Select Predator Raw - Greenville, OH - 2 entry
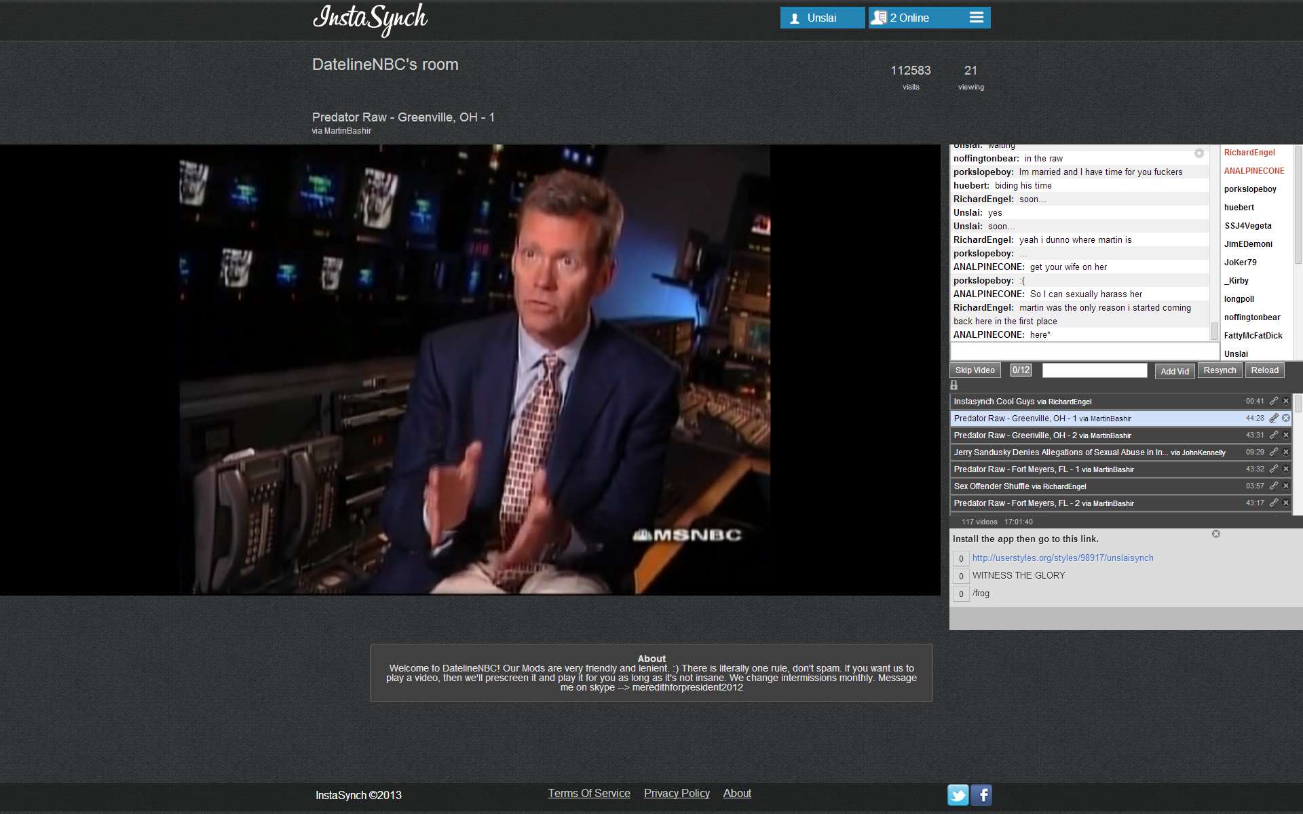Viewport: 1303px width, 814px height. (x=1120, y=435)
